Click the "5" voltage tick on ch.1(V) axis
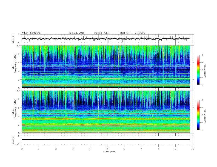Viewport: 217px width, 167px height. tap(19, 35)
